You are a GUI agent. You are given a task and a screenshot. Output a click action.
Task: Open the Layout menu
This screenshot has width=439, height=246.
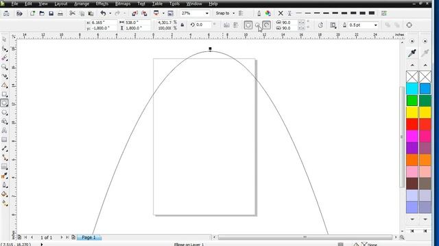[61, 3]
